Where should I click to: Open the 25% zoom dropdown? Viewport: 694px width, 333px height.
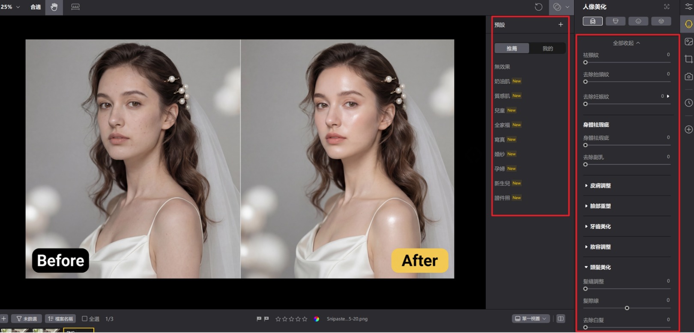tap(10, 7)
